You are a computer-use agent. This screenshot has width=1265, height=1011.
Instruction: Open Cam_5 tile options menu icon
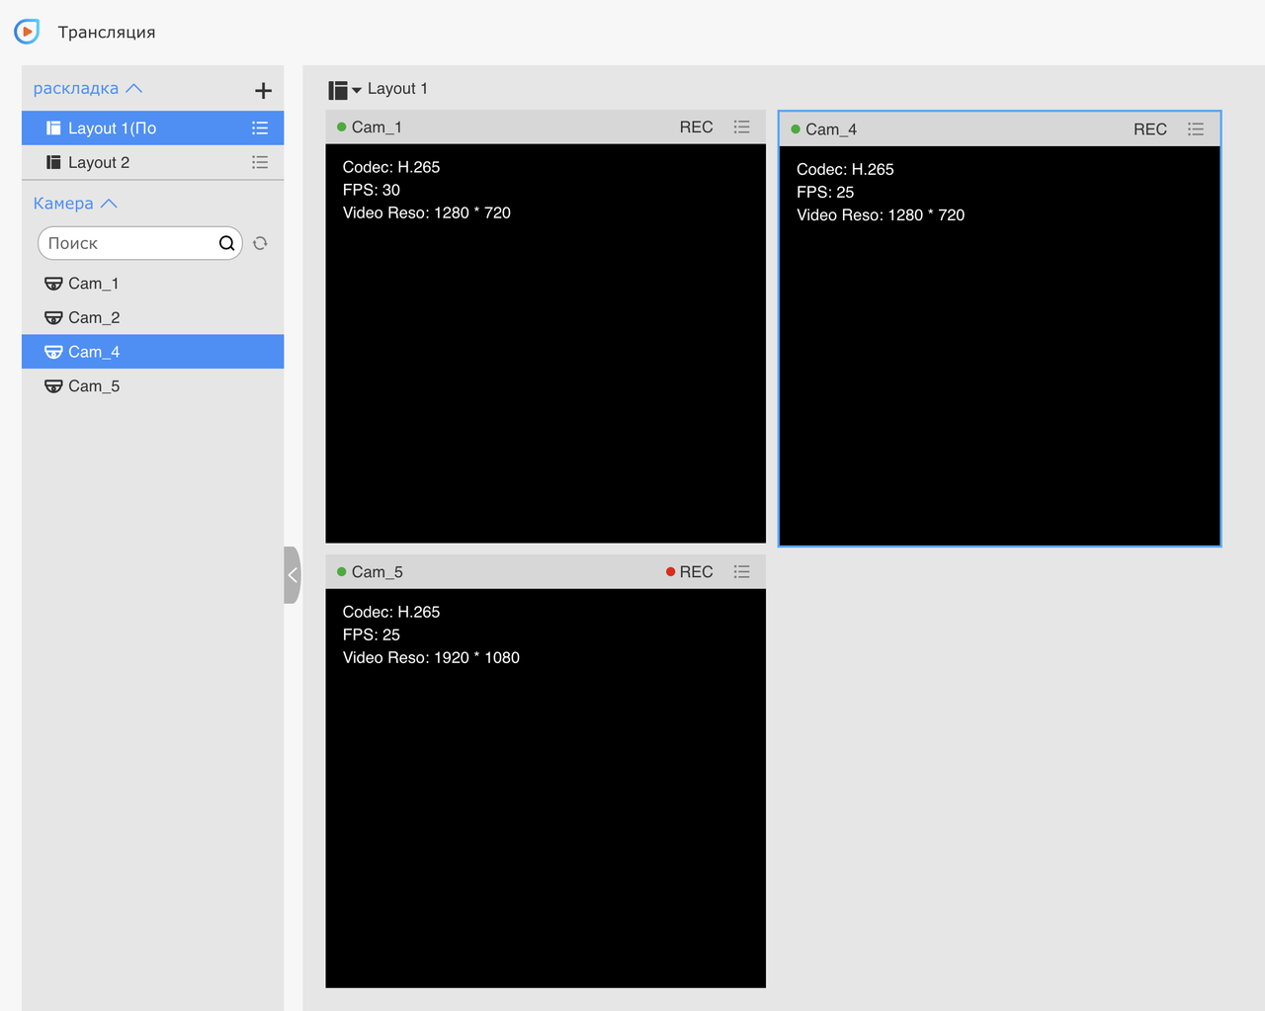pyautogui.click(x=742, y=572)
